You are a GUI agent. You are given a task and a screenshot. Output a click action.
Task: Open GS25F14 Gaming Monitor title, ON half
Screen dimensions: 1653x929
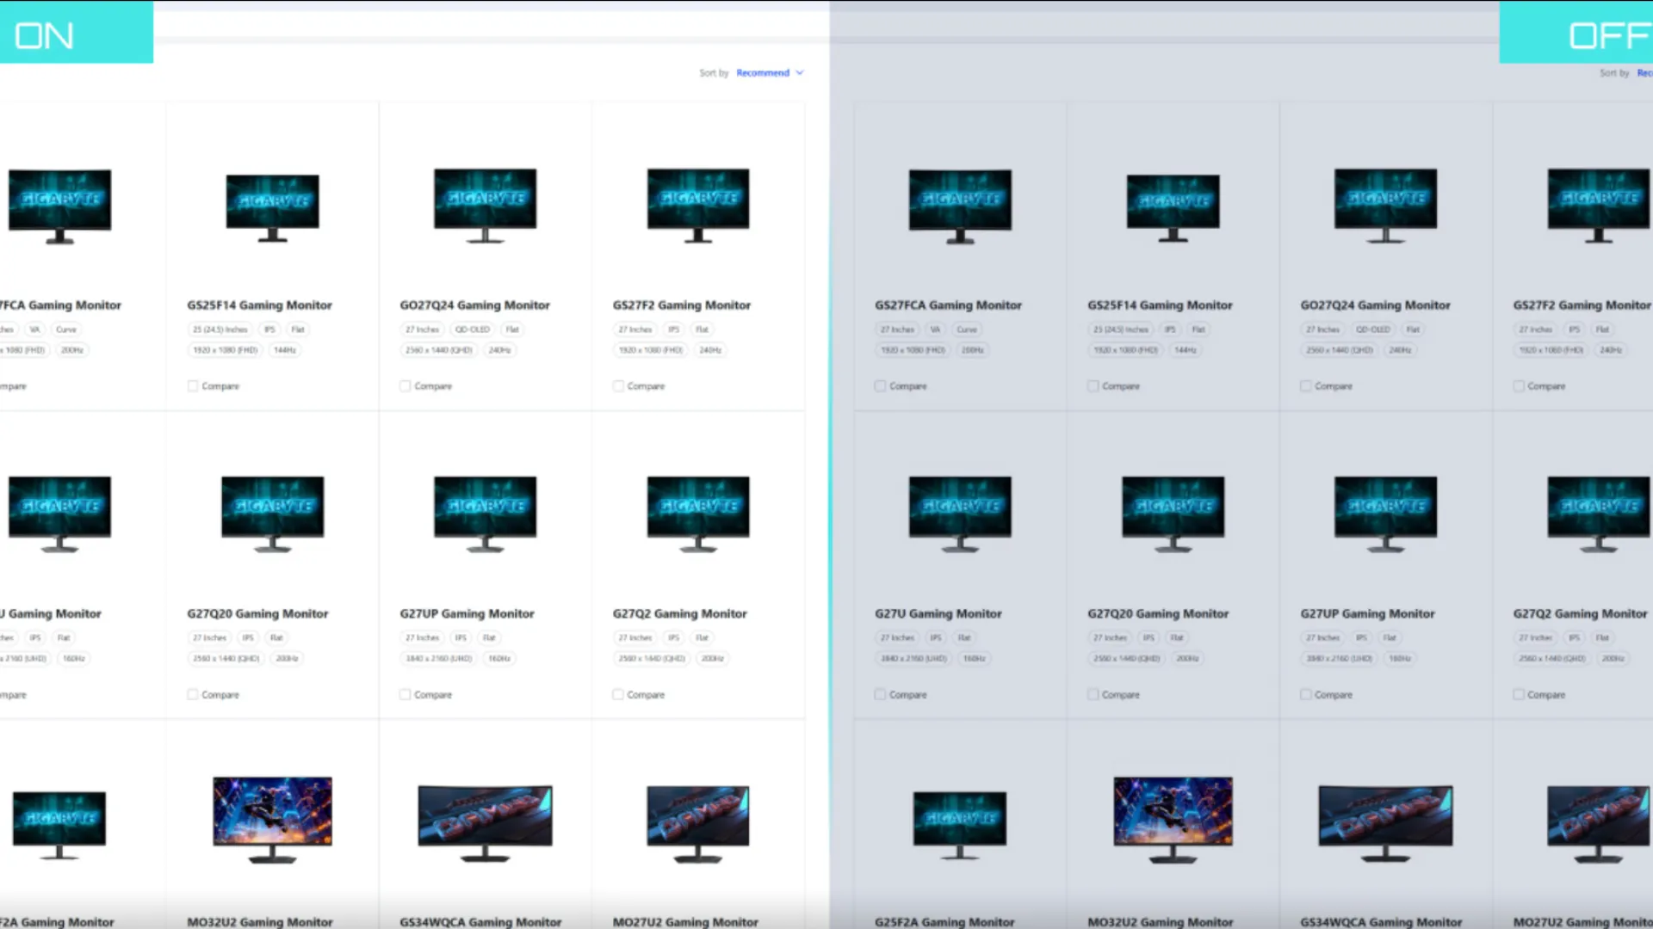(259, 305)
